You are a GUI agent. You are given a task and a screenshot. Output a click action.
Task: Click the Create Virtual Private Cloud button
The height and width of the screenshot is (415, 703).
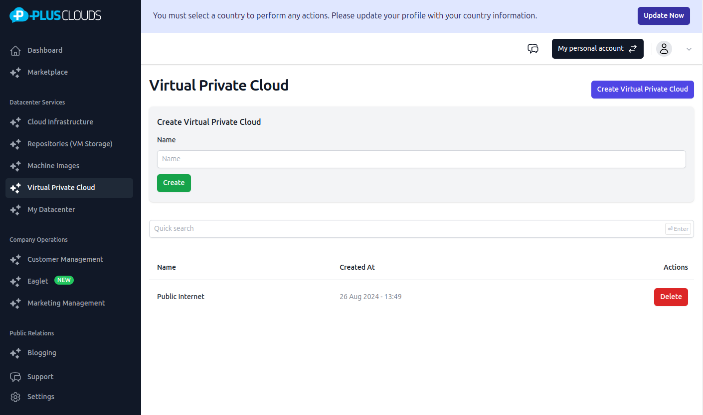click(642, 90)
